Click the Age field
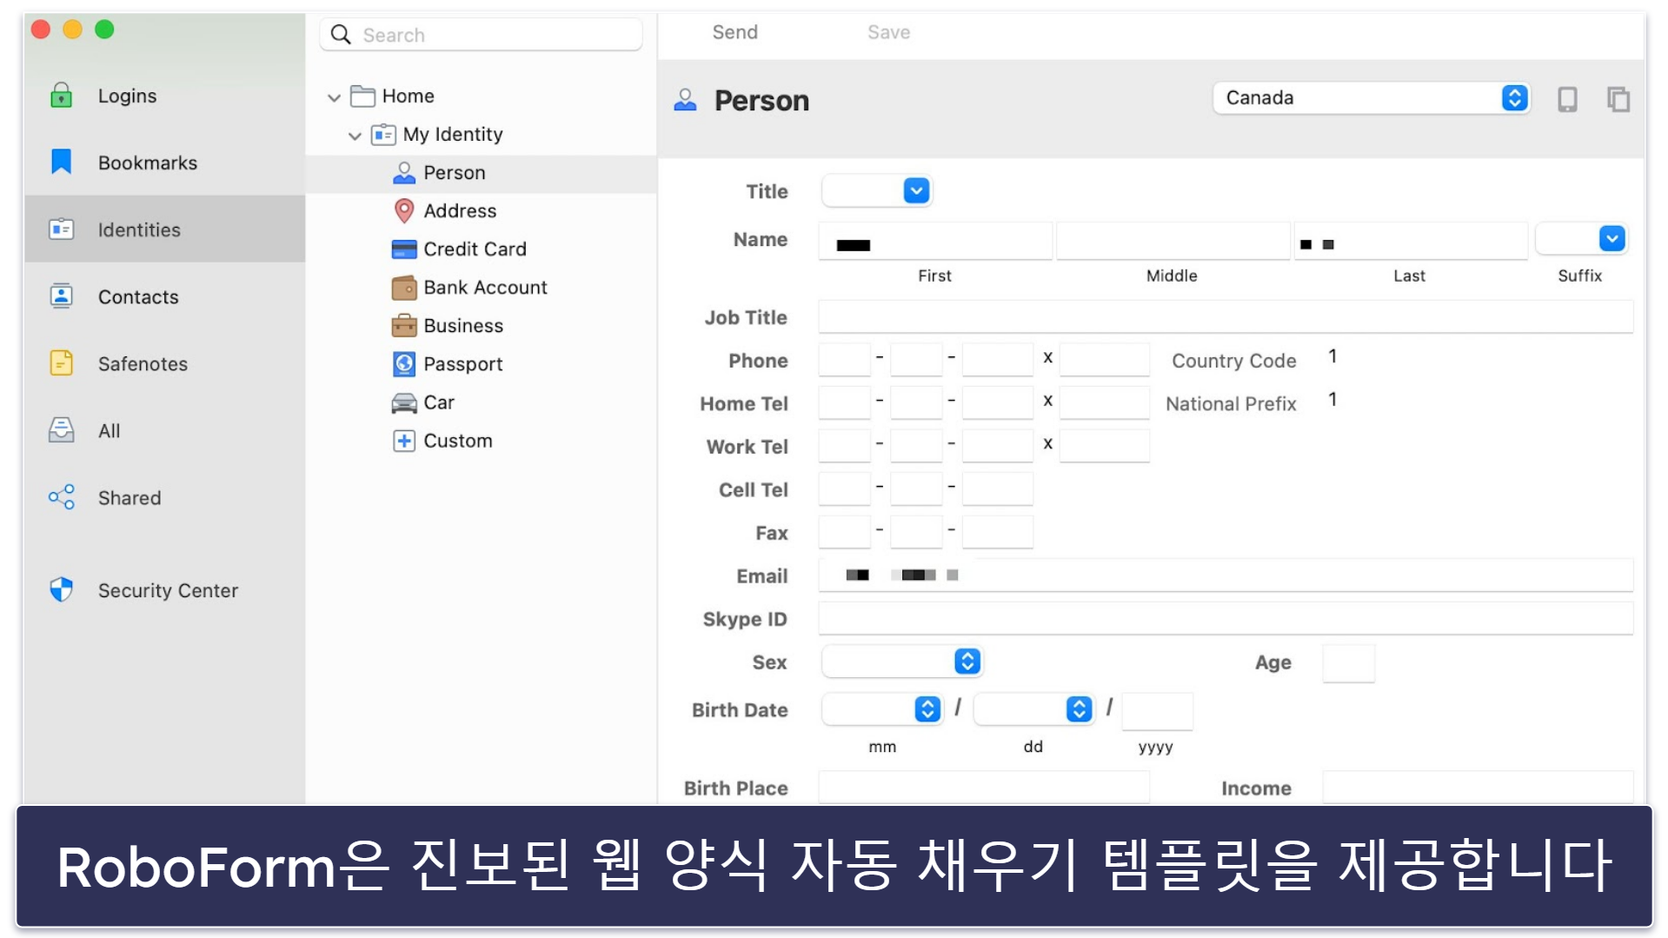This screenshot has width=1668, height=938. [1348, 662]
